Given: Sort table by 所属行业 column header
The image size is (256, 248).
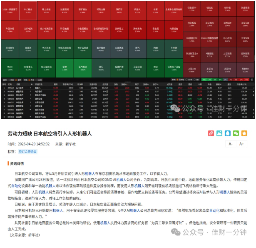Looking at the screenshot, I should pyautogui.click(x=39, y=84).
